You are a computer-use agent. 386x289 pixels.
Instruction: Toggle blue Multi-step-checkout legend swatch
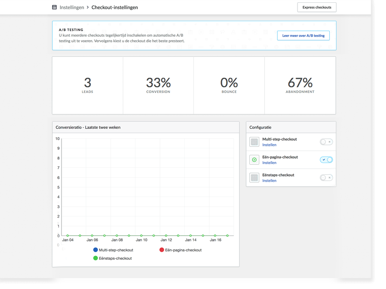tap(95, 250)
